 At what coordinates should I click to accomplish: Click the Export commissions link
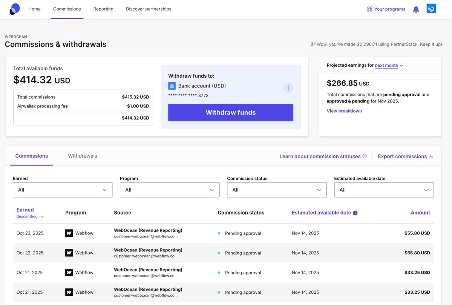tap(402, 156)
